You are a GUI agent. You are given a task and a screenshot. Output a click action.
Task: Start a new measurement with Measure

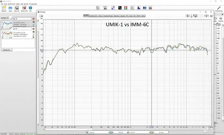[x=4, y=8]
